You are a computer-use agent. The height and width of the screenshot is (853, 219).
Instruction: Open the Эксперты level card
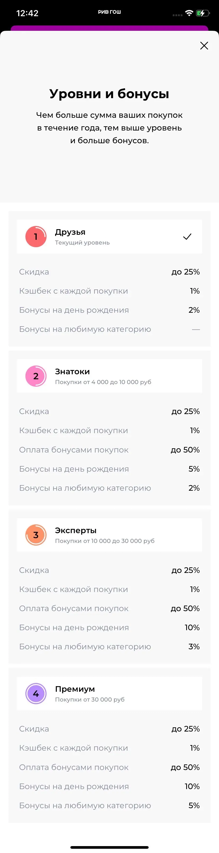109,534
